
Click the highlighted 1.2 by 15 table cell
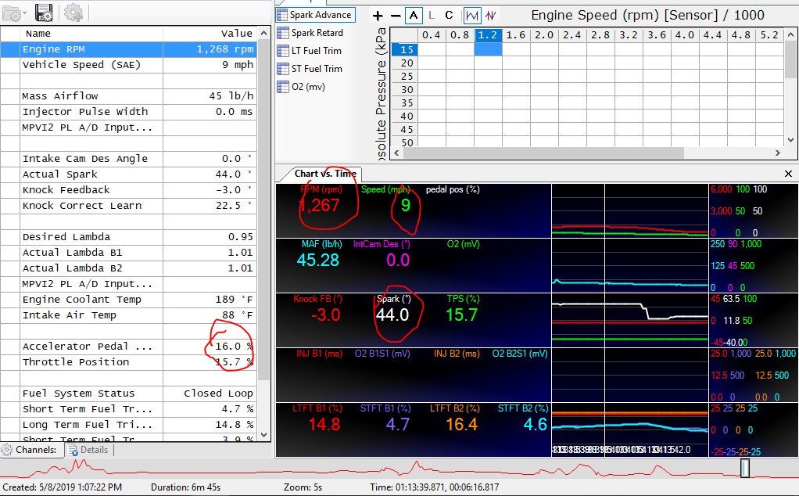[x=488, y=49]
